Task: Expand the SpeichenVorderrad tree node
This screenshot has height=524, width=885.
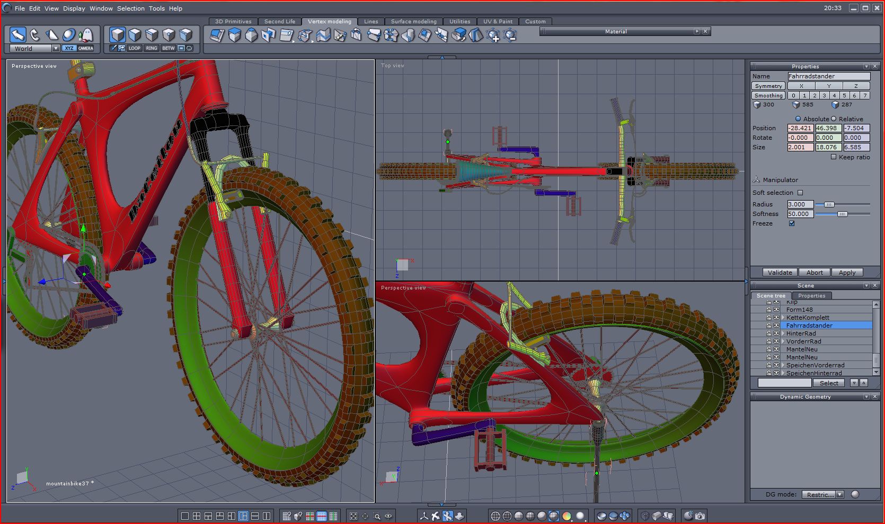Action: point(783,365)
